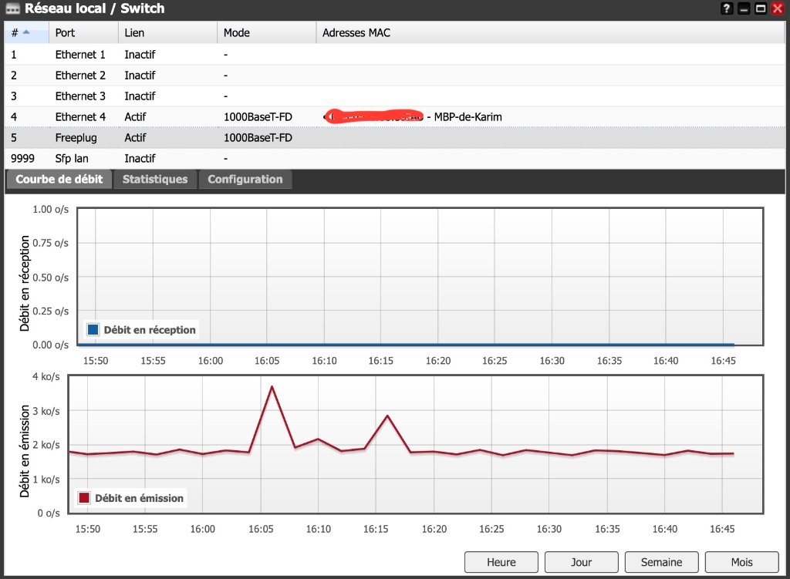
Task: Display the Semaine throughput view
Action: pyautogui.click(x=661, y=562)
